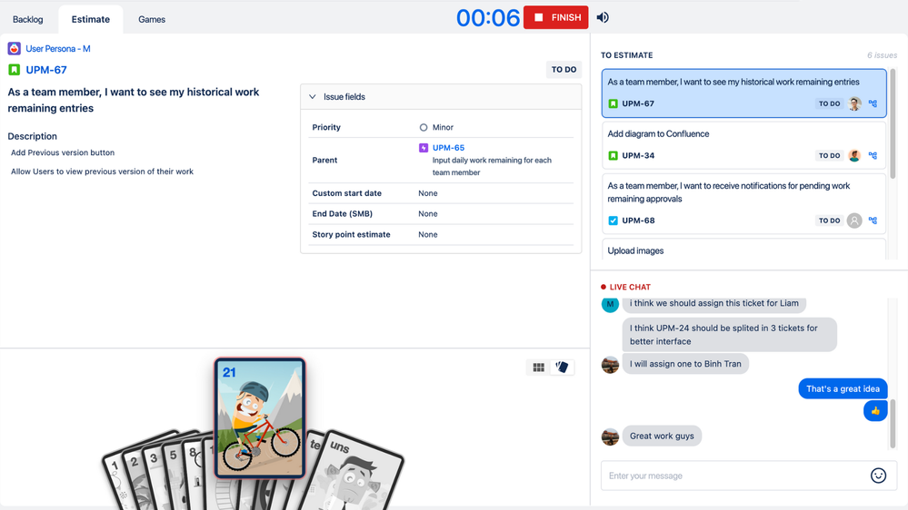Open parent issue UPM-65 link

click(448, 147)
